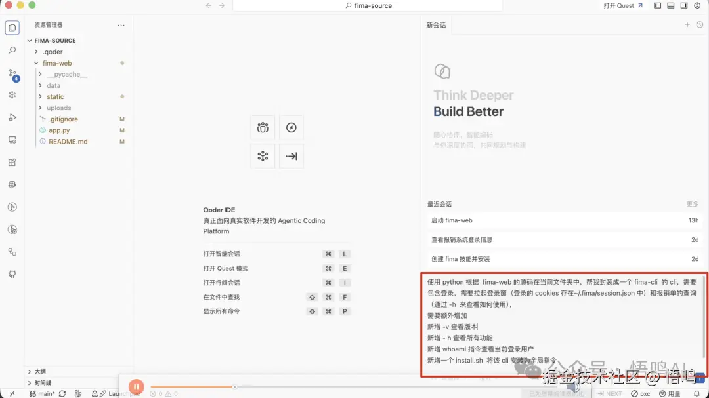Click 打开 Quest button in title bar
Image resolution: width=709 pixels, height=398 pixels.
click(622, 5)
